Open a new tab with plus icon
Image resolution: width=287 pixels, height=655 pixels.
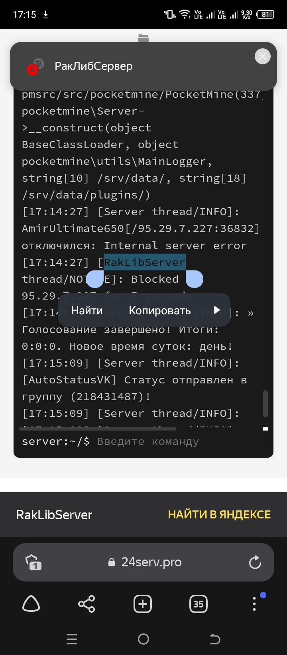(x=143, y=604)
